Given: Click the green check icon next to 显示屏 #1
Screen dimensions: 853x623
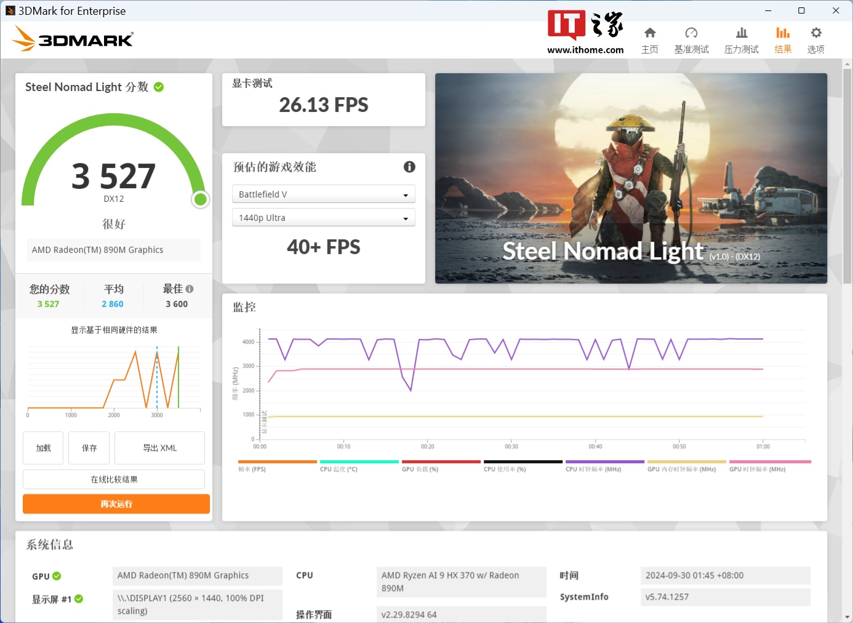Looking at the screenshot, I should pos(79,598).
